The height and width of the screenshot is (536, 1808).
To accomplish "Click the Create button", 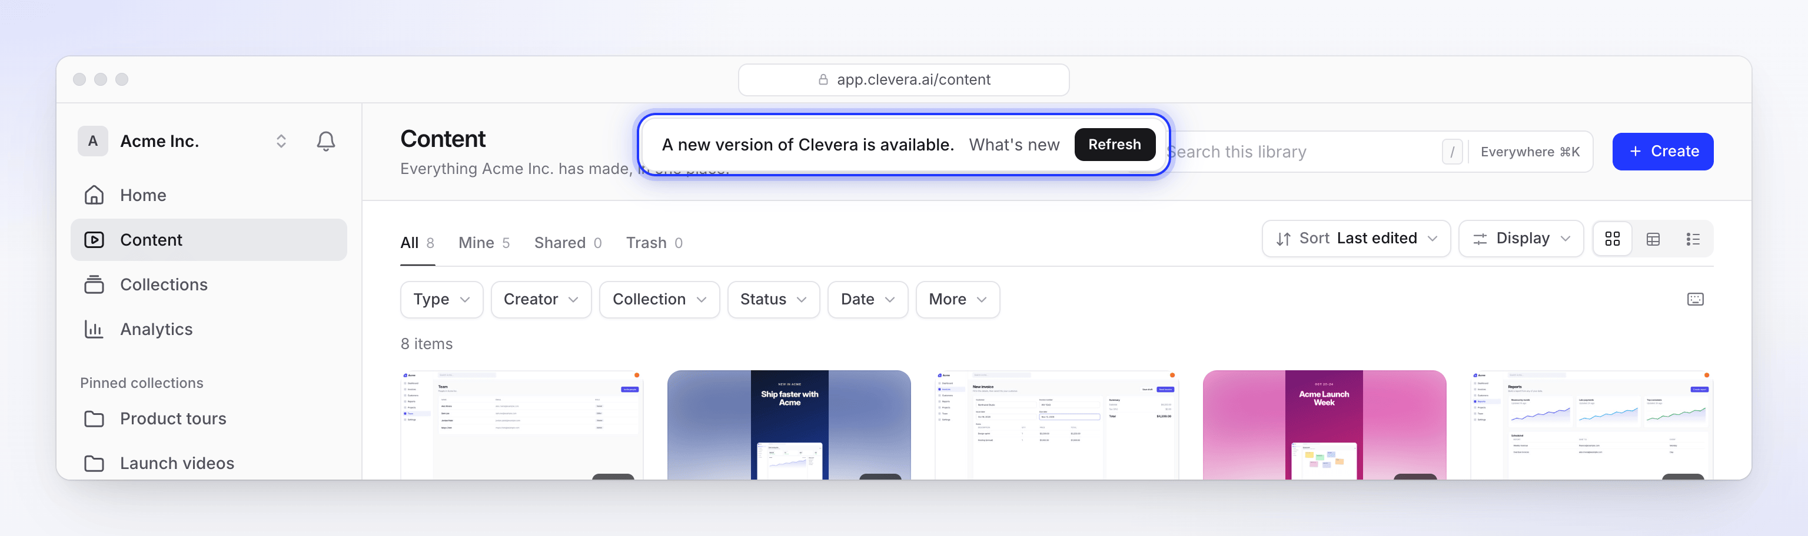I will [x=1662, y=152].
